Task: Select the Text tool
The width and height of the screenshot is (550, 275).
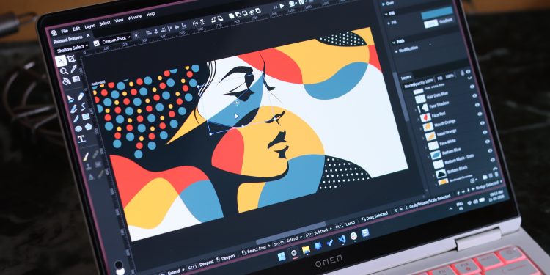Action: [x=81, y=139]
